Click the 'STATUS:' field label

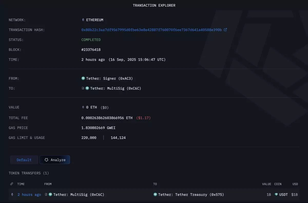[16, 40]
